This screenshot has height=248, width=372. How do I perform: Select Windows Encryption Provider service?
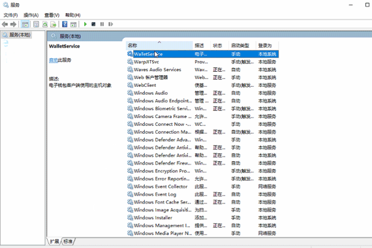click(x=202, y=171)
